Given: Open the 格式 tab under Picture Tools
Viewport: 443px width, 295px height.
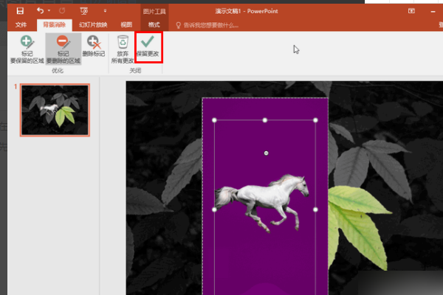Looking at the screenshot, I should [x=154, y=25].
